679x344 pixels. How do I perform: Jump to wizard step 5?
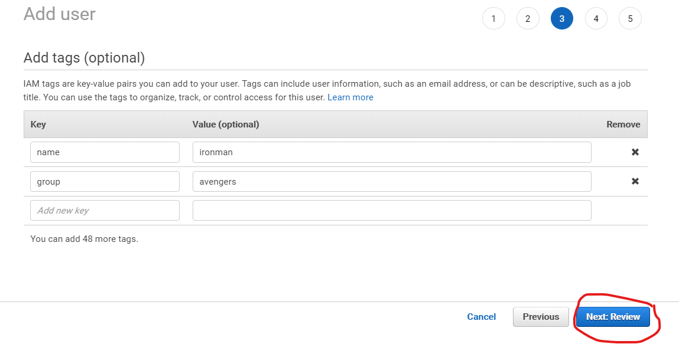(630, 18)
